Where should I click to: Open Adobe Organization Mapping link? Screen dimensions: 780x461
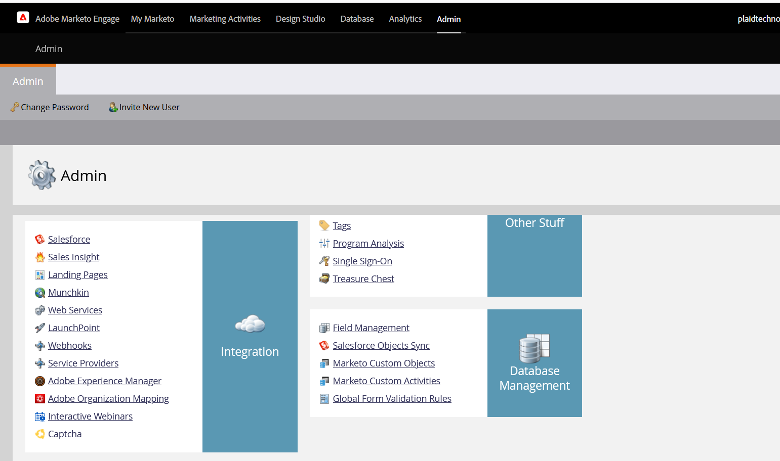click(108, 398)
